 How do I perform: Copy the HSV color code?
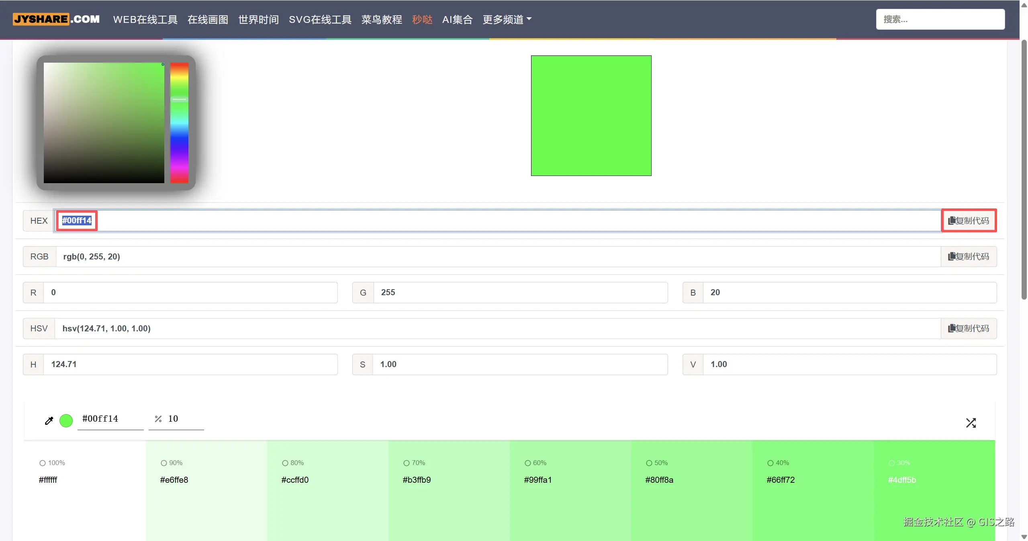pos(969,328)
